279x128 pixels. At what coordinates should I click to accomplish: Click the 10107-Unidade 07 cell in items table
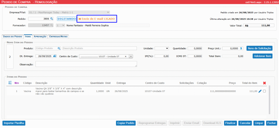coord(155,91)
